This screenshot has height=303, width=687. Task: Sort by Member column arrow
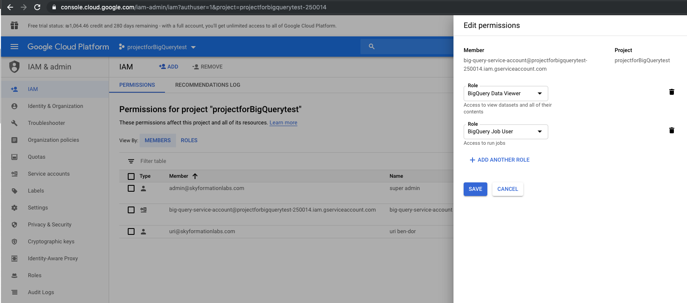click(x=195, y=176)
